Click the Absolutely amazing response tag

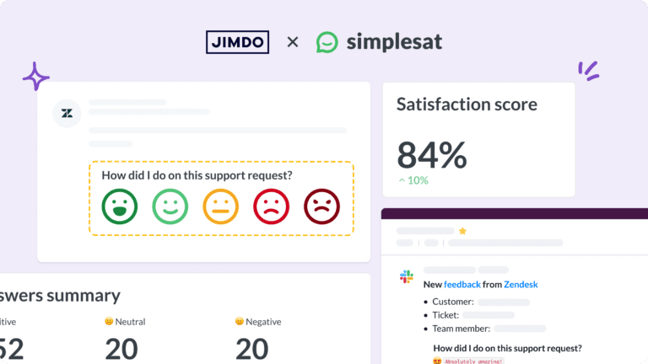pyautogui.click(x=469, y=361)
